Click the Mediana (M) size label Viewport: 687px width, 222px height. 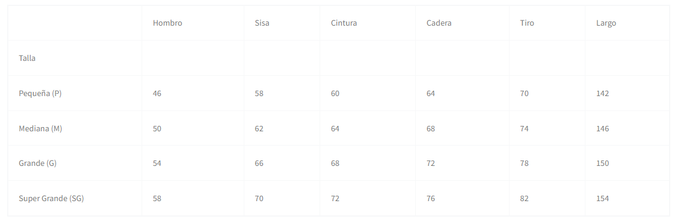point(40,128)
